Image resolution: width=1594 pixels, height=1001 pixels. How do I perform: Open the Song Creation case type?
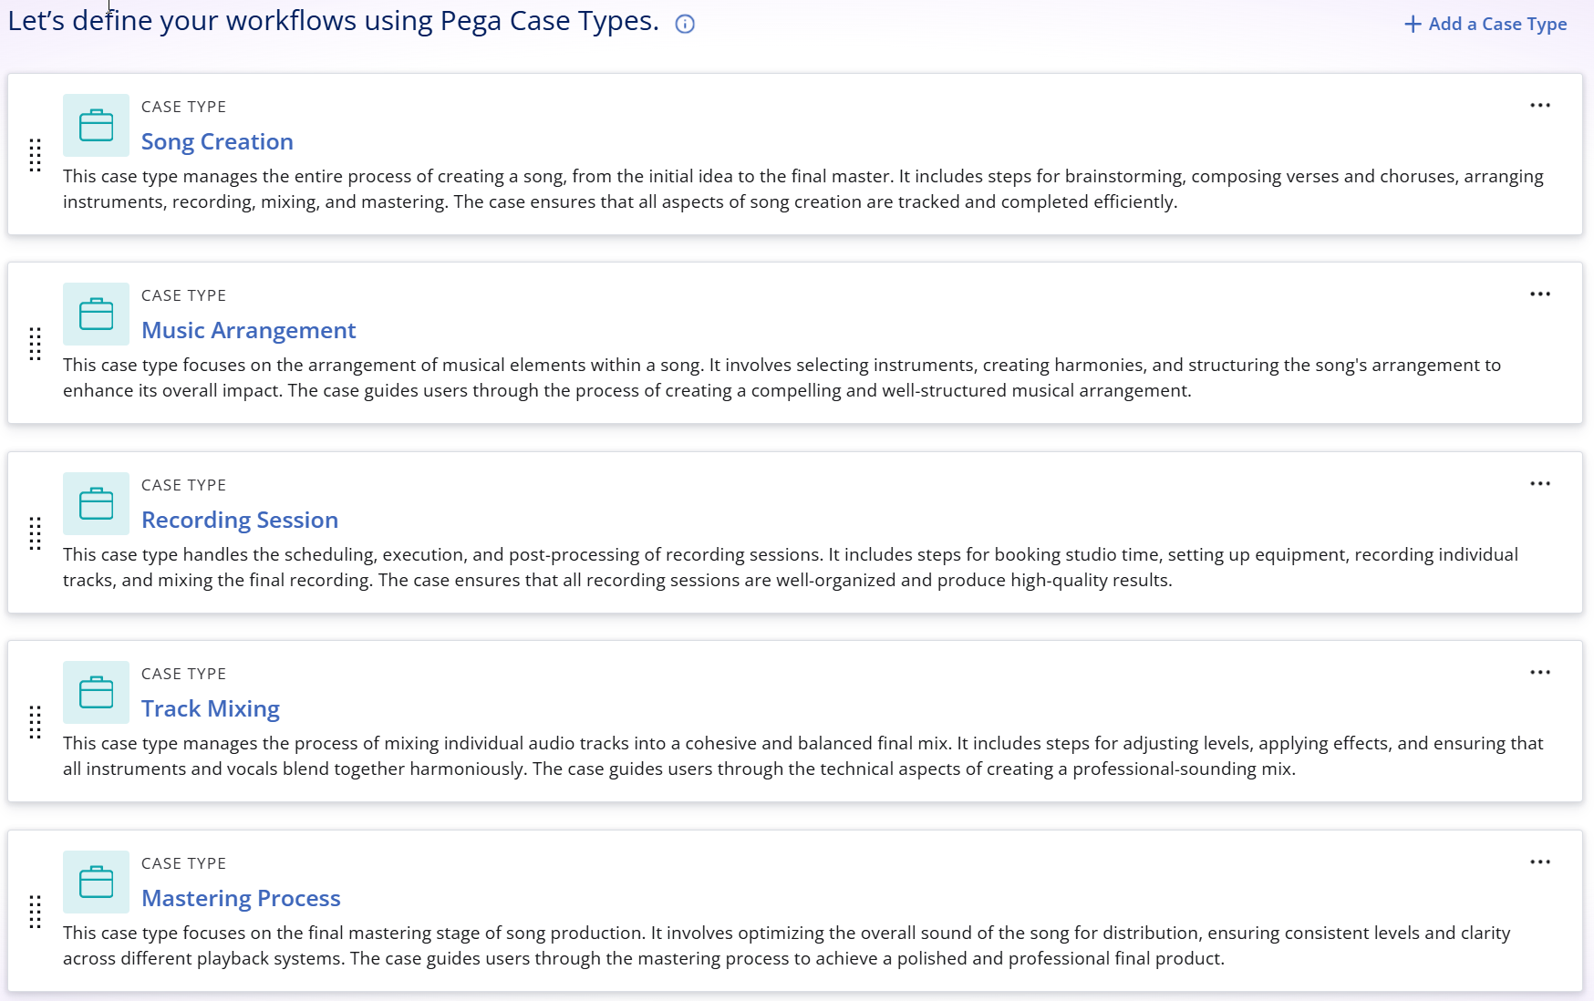(217, 142)
